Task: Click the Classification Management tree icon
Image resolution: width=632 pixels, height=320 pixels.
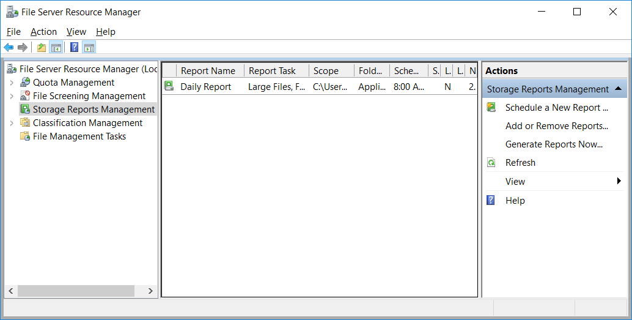Action: pyautogui.click(x=26, y=122)
